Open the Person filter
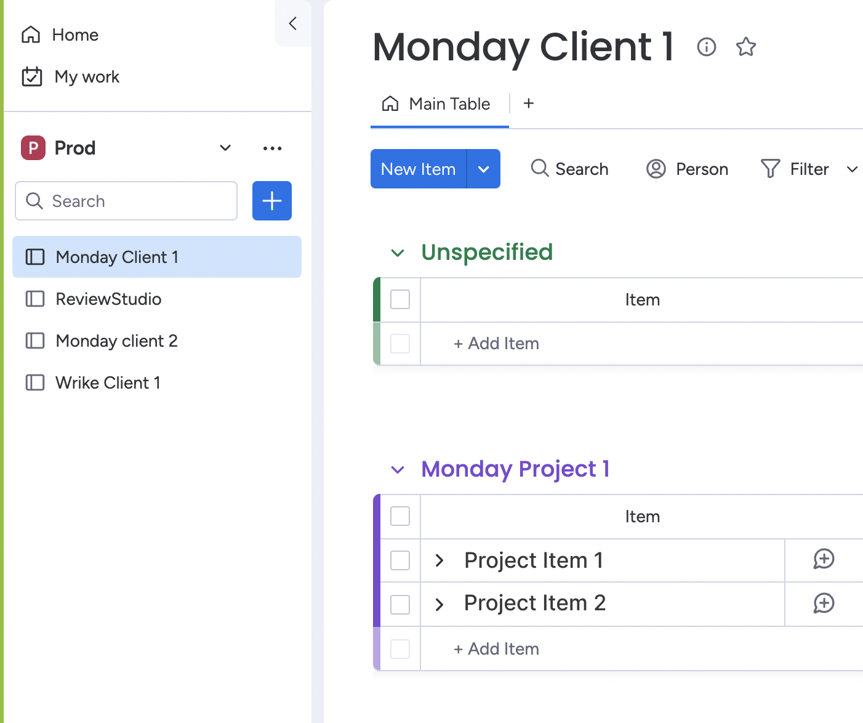Viewport: 863px width, 723px height. [x=688, y=169]
